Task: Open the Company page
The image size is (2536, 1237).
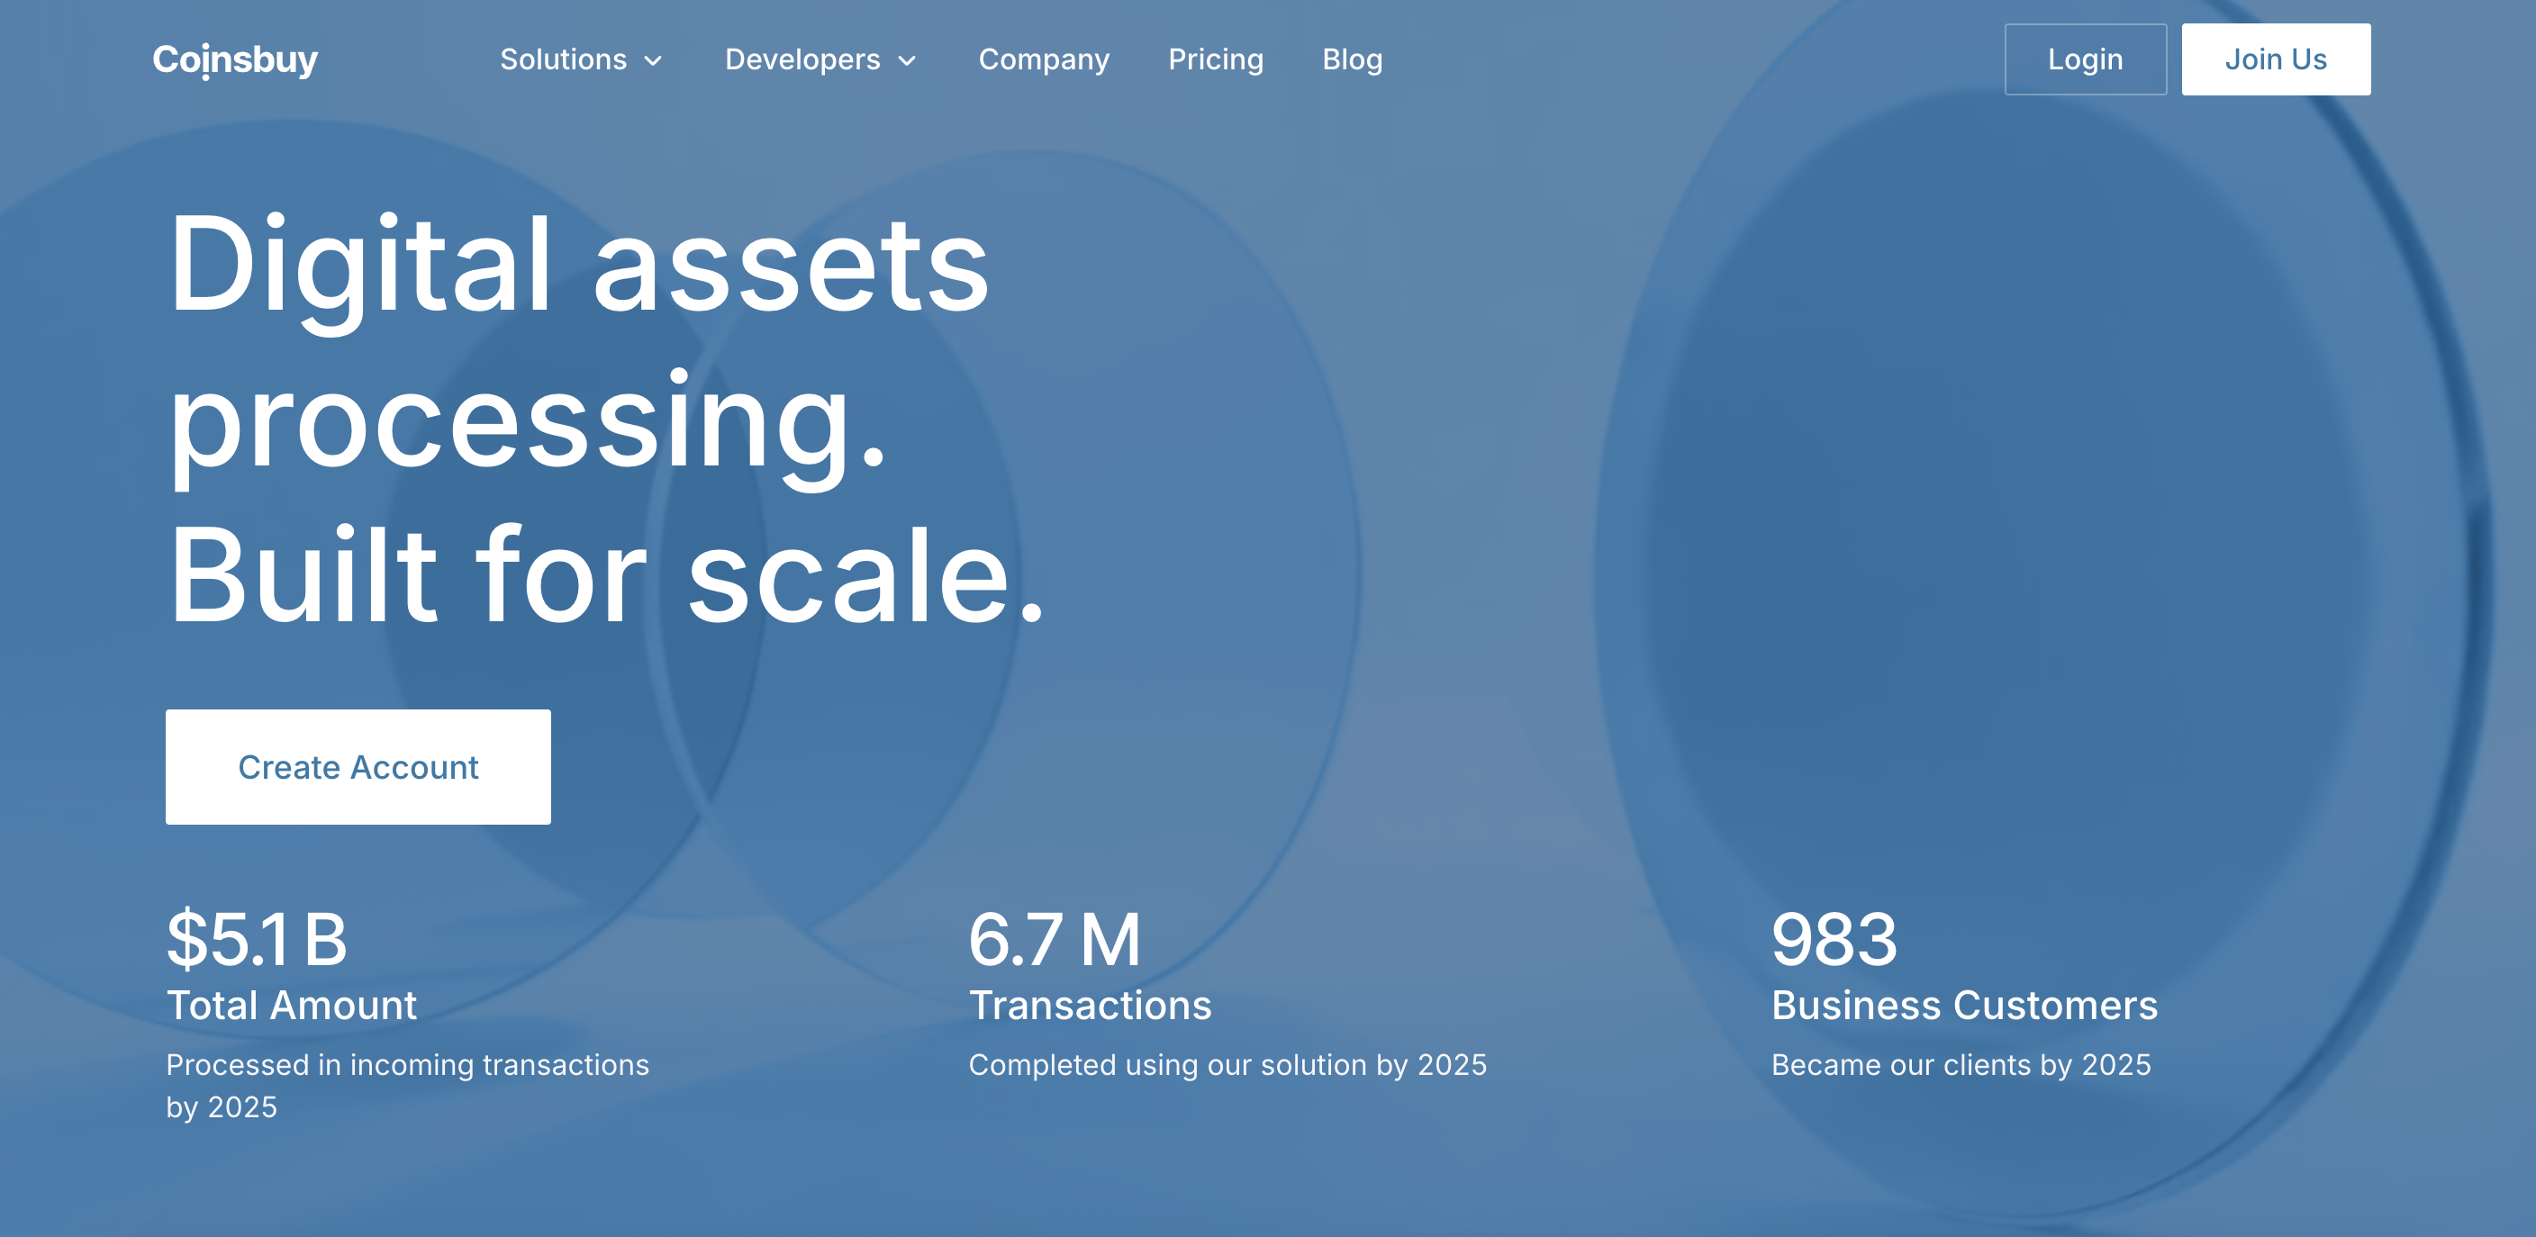Action: 1044,60
